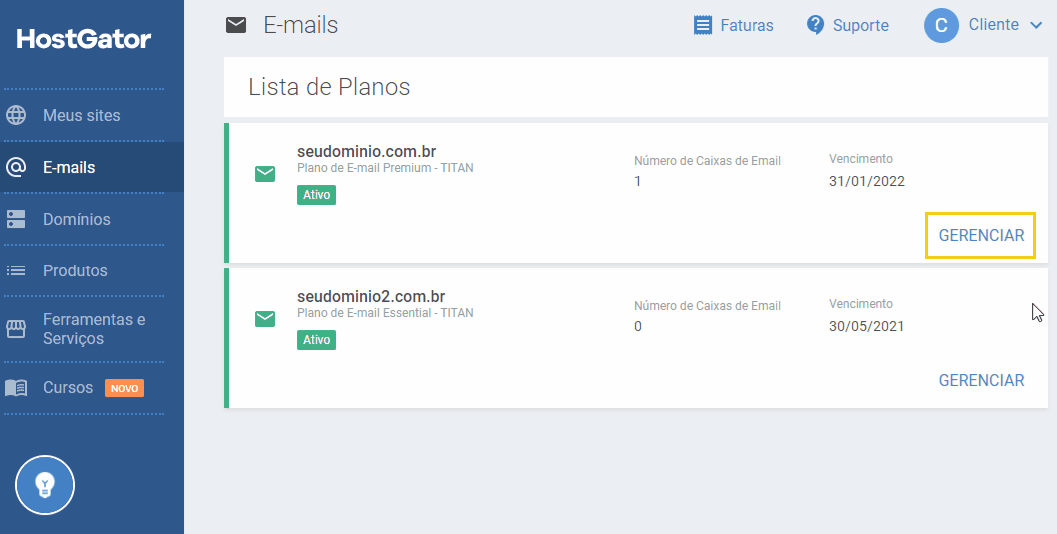Click the Suporte question mark icon
Screen dimensions: 1057x534
coord(815,26)
